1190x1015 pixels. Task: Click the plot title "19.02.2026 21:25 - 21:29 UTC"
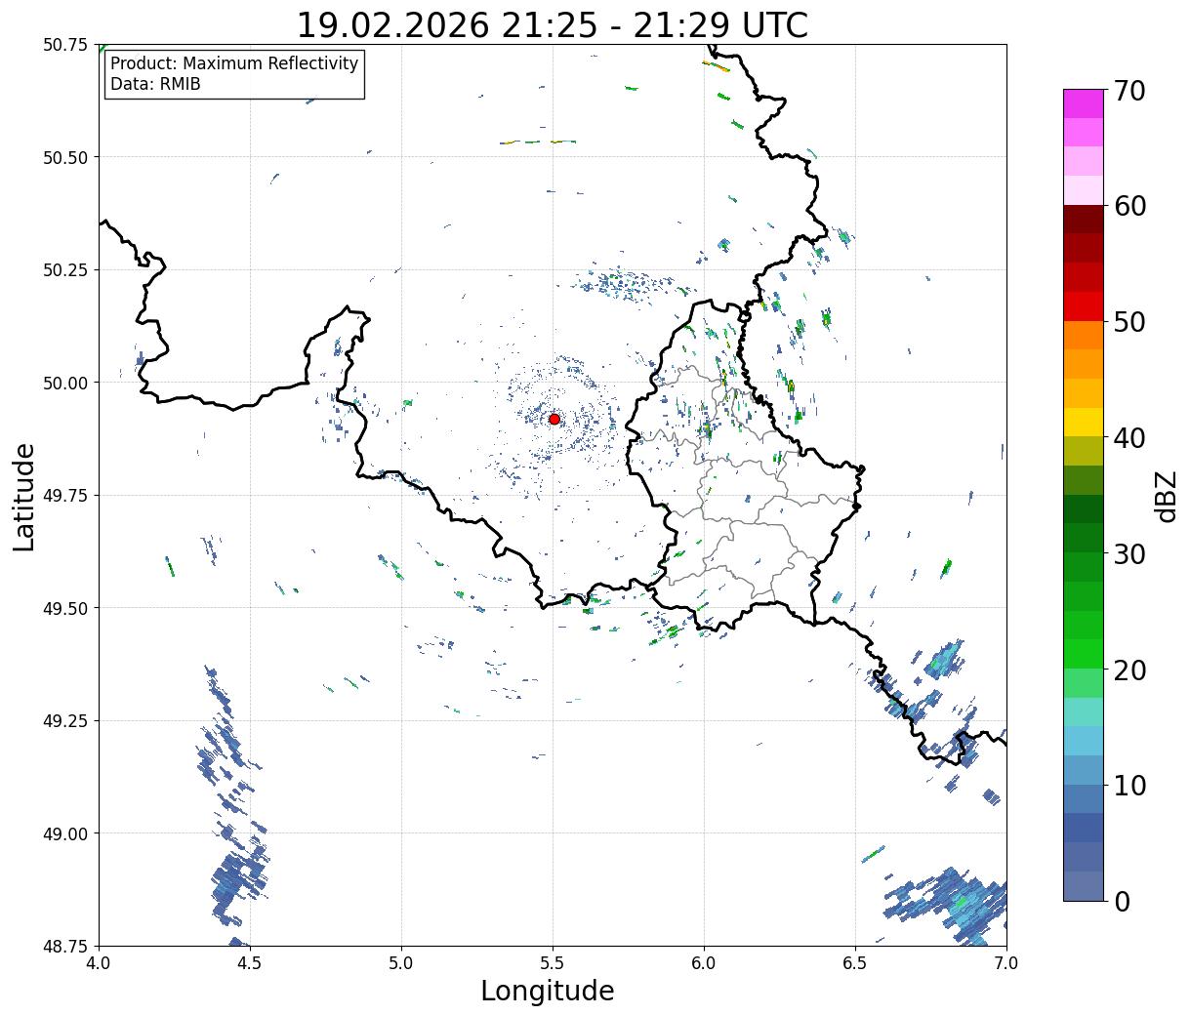click(553, 25)
